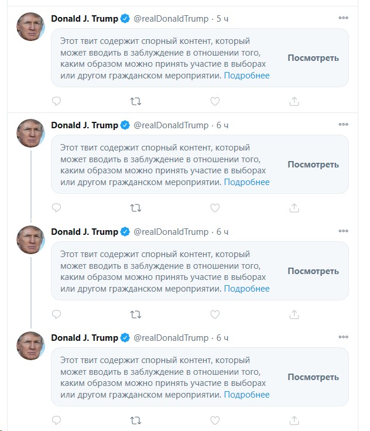Retweet the second tweet in the feed
This screenshot has width=370, height=431.
point(135,208)
